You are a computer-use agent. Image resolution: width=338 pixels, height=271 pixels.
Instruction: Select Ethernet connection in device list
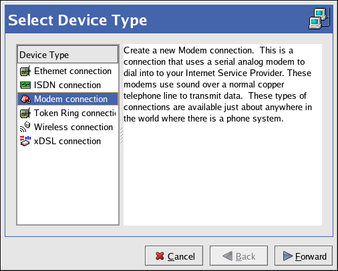click(x=67, y=71)
